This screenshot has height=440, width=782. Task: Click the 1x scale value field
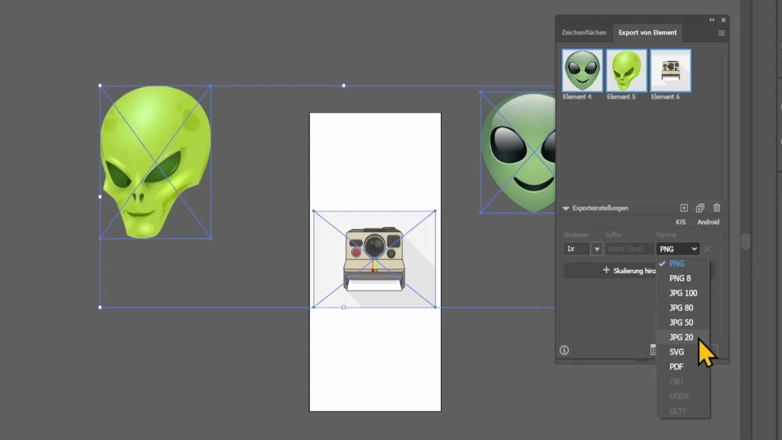[577, 249]
